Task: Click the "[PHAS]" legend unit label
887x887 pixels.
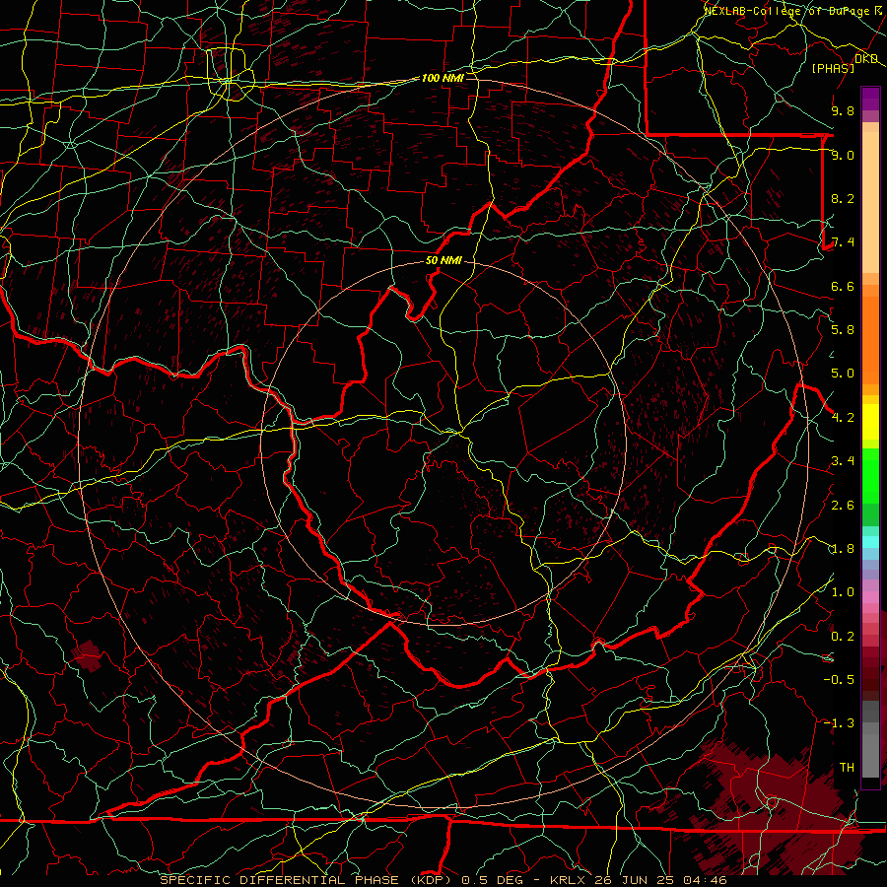Action: 833,68
